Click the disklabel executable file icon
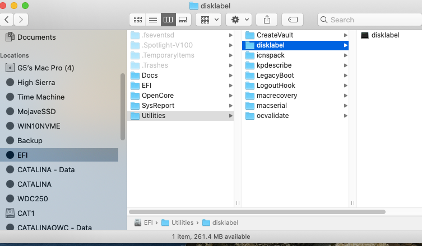 [365, 35]
